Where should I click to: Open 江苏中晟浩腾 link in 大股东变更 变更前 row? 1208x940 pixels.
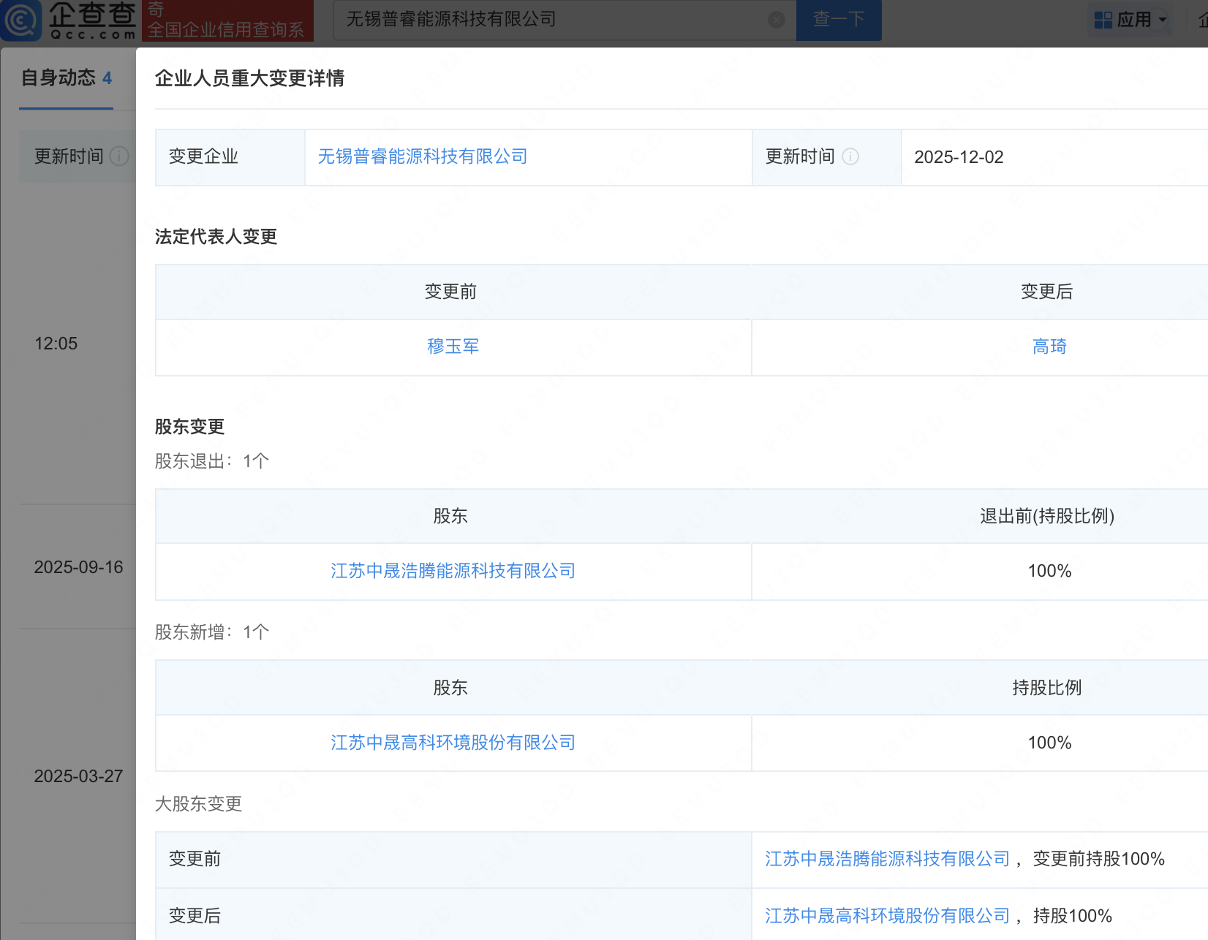point(887,859)
